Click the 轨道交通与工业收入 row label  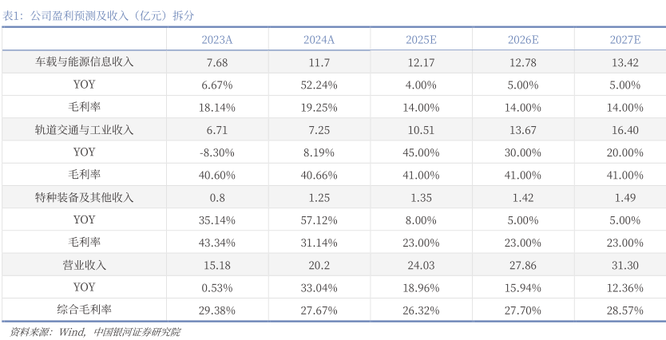(x=84, y=129)
